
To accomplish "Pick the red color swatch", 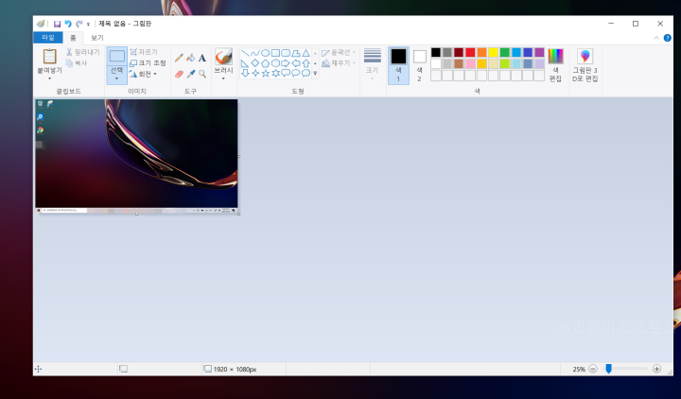I will 470,53.
